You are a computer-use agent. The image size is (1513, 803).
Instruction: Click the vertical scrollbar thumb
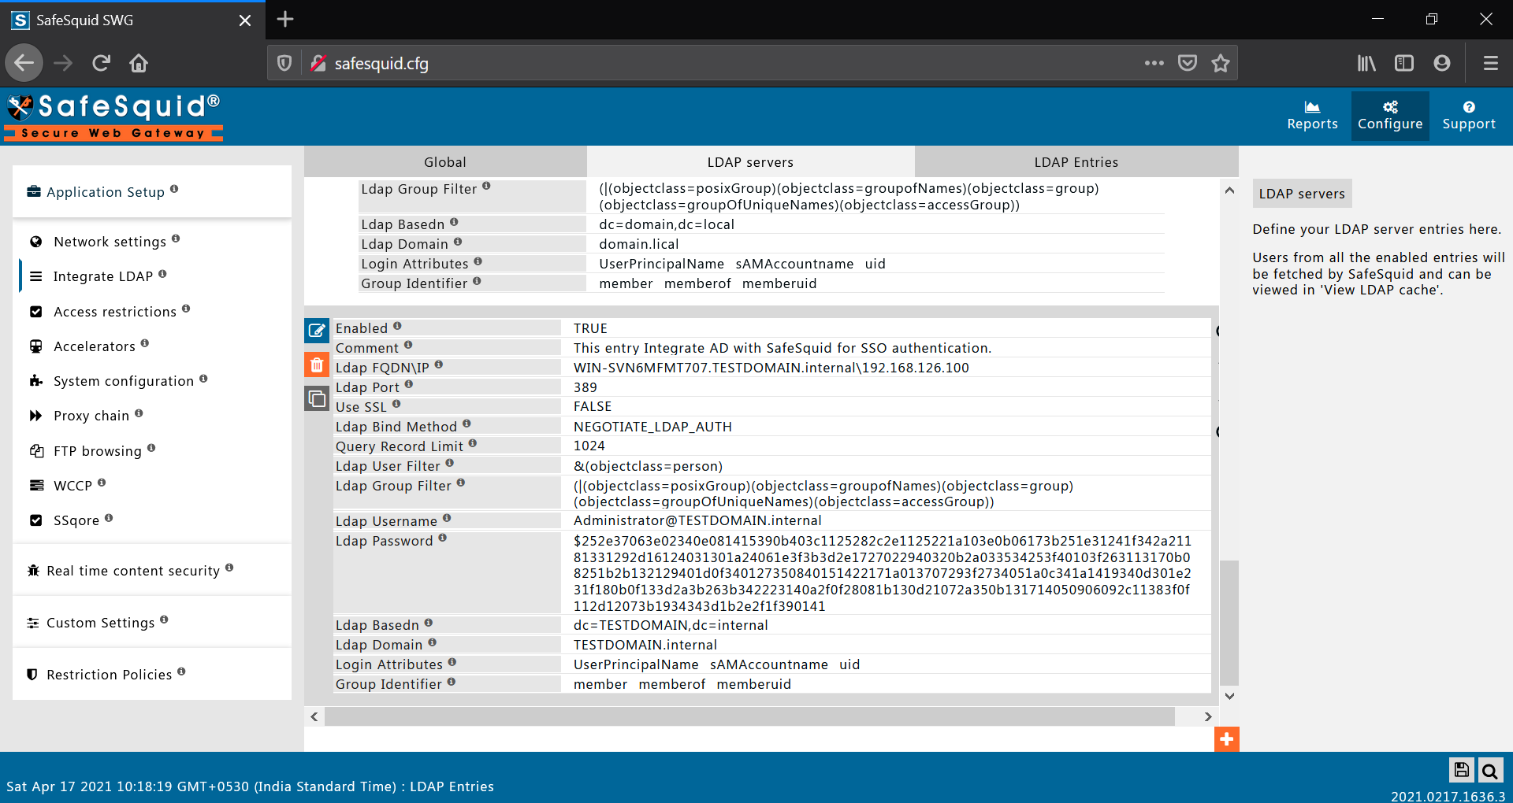click(x=1229, y=622)
